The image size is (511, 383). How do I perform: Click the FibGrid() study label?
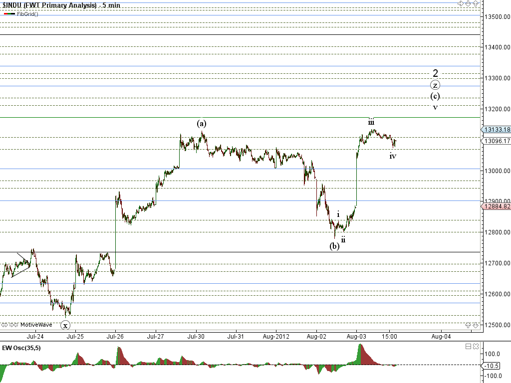(27, 13)
